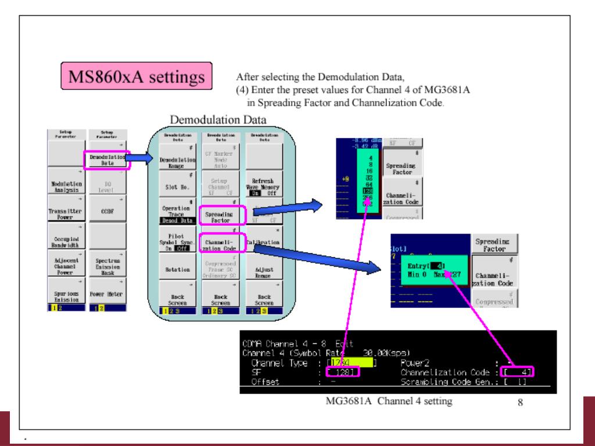This screenshot has height=446, width=595.
Task: Select Channelization Code softkey beside the value list
Action: (x=402, y=192)
